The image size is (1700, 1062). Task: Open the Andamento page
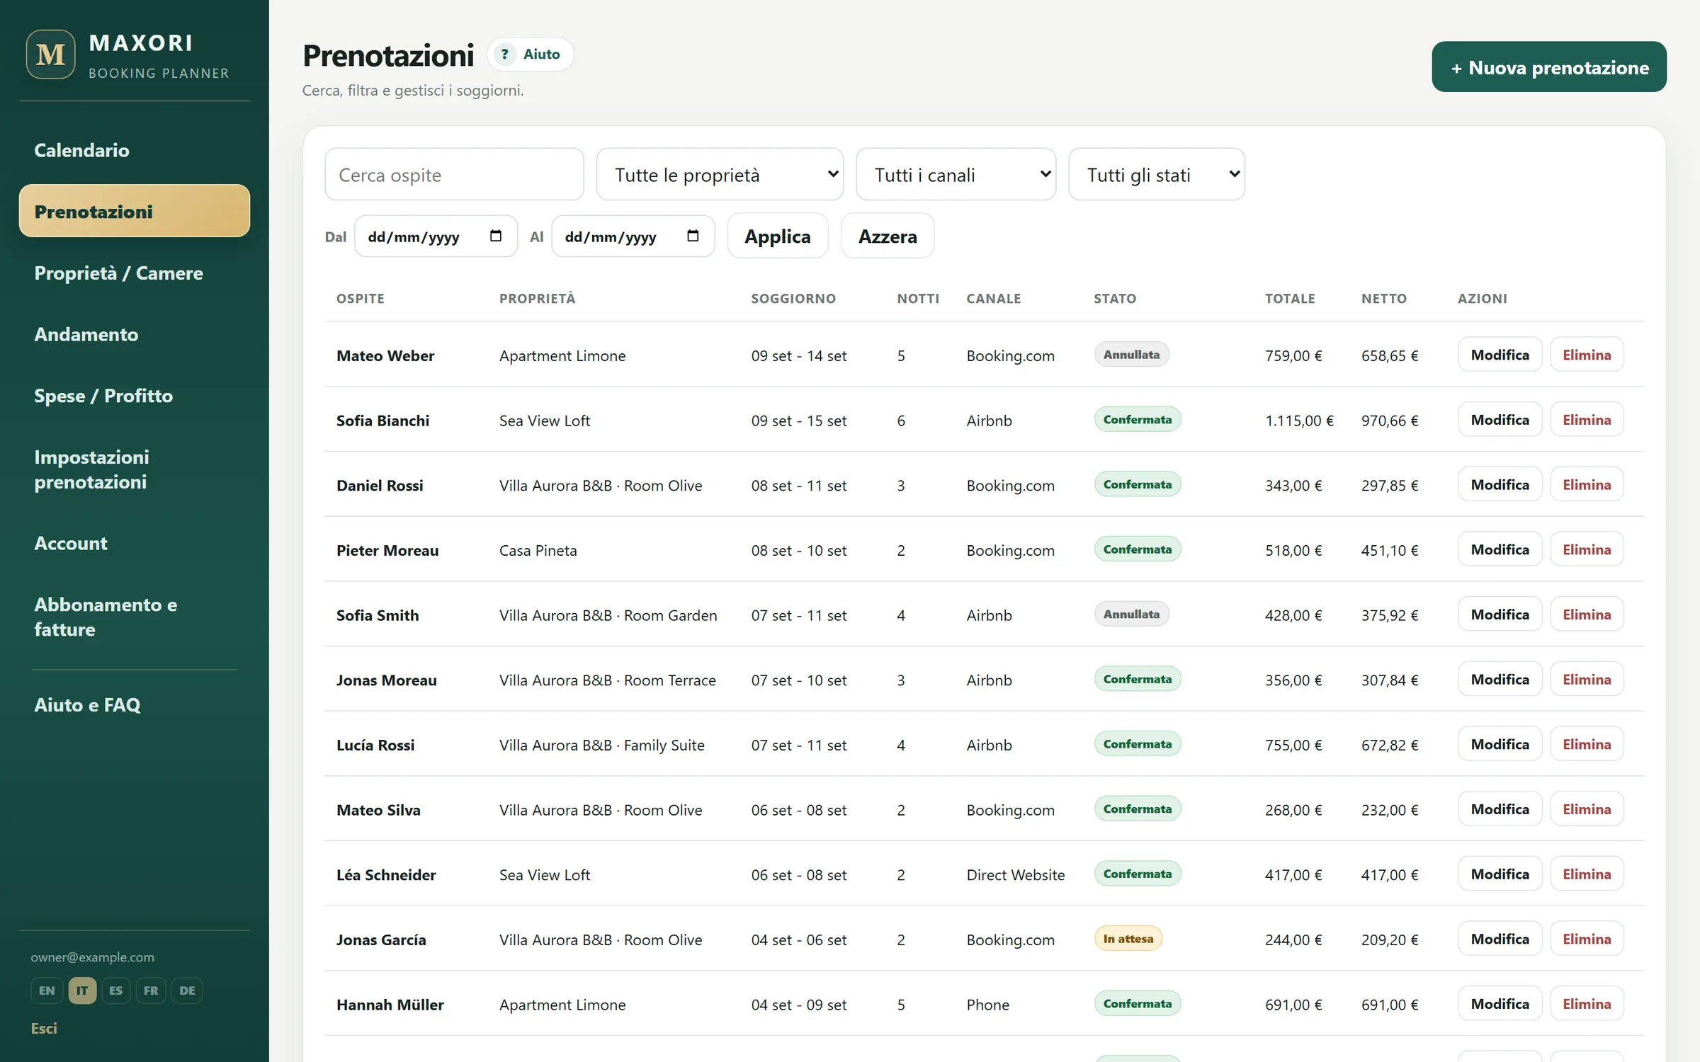coord(134,334)
